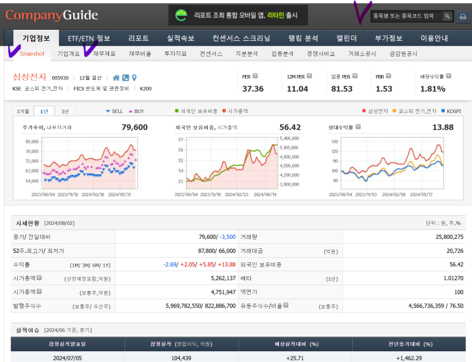Select the 거래소공시 sub-tab

(362, 54)
